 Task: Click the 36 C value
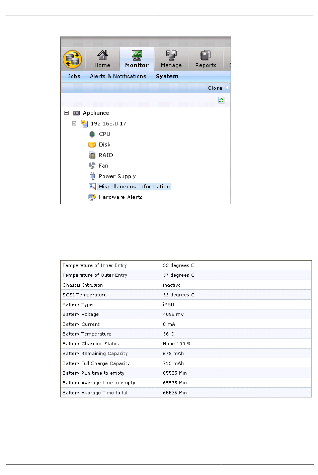tap(168, 334)
